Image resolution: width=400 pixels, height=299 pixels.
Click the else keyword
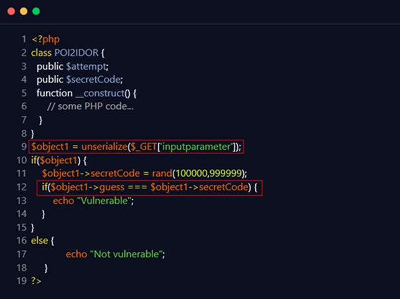[x=42, y=241]
